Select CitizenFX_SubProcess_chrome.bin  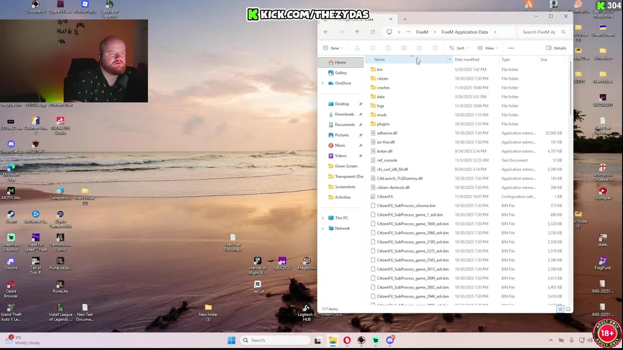[406, 206]
